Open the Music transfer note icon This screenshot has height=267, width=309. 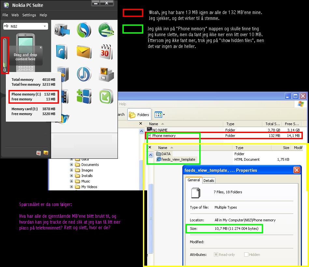tap(84, 74)
